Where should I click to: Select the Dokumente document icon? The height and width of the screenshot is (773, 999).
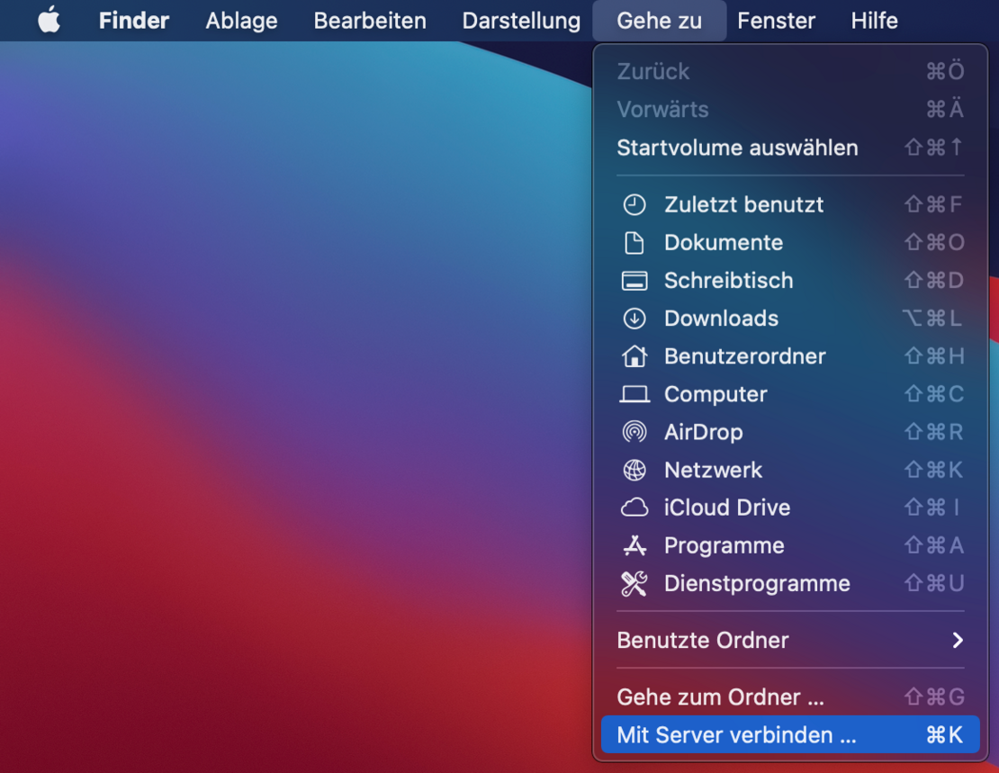point(634,242)
